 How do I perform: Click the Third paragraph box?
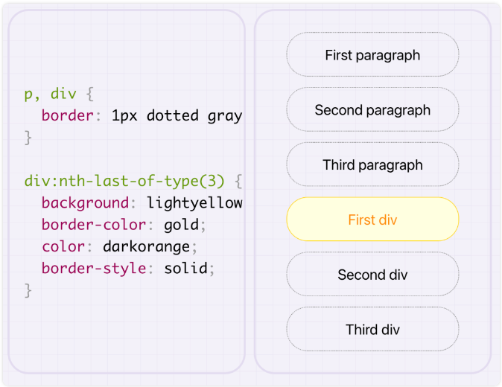[372, 164]
